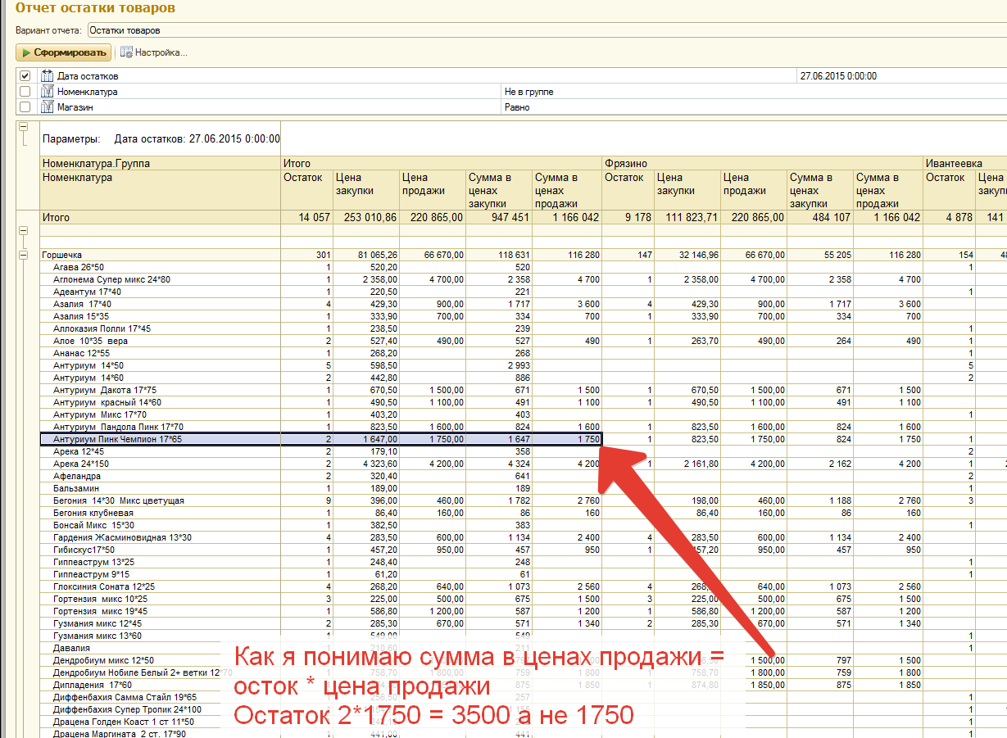1007x738 pixels.
Task: Click the Номенклатура filter funnel icon
Action: point(47,92)
